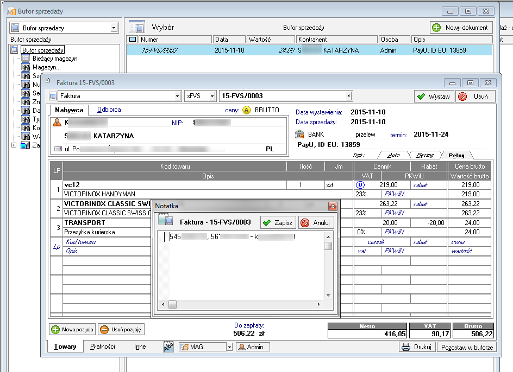Click the notepad icon in Notatka dialog
The width and height of the screenshot is (513, 372).
[x=166, y=220]
